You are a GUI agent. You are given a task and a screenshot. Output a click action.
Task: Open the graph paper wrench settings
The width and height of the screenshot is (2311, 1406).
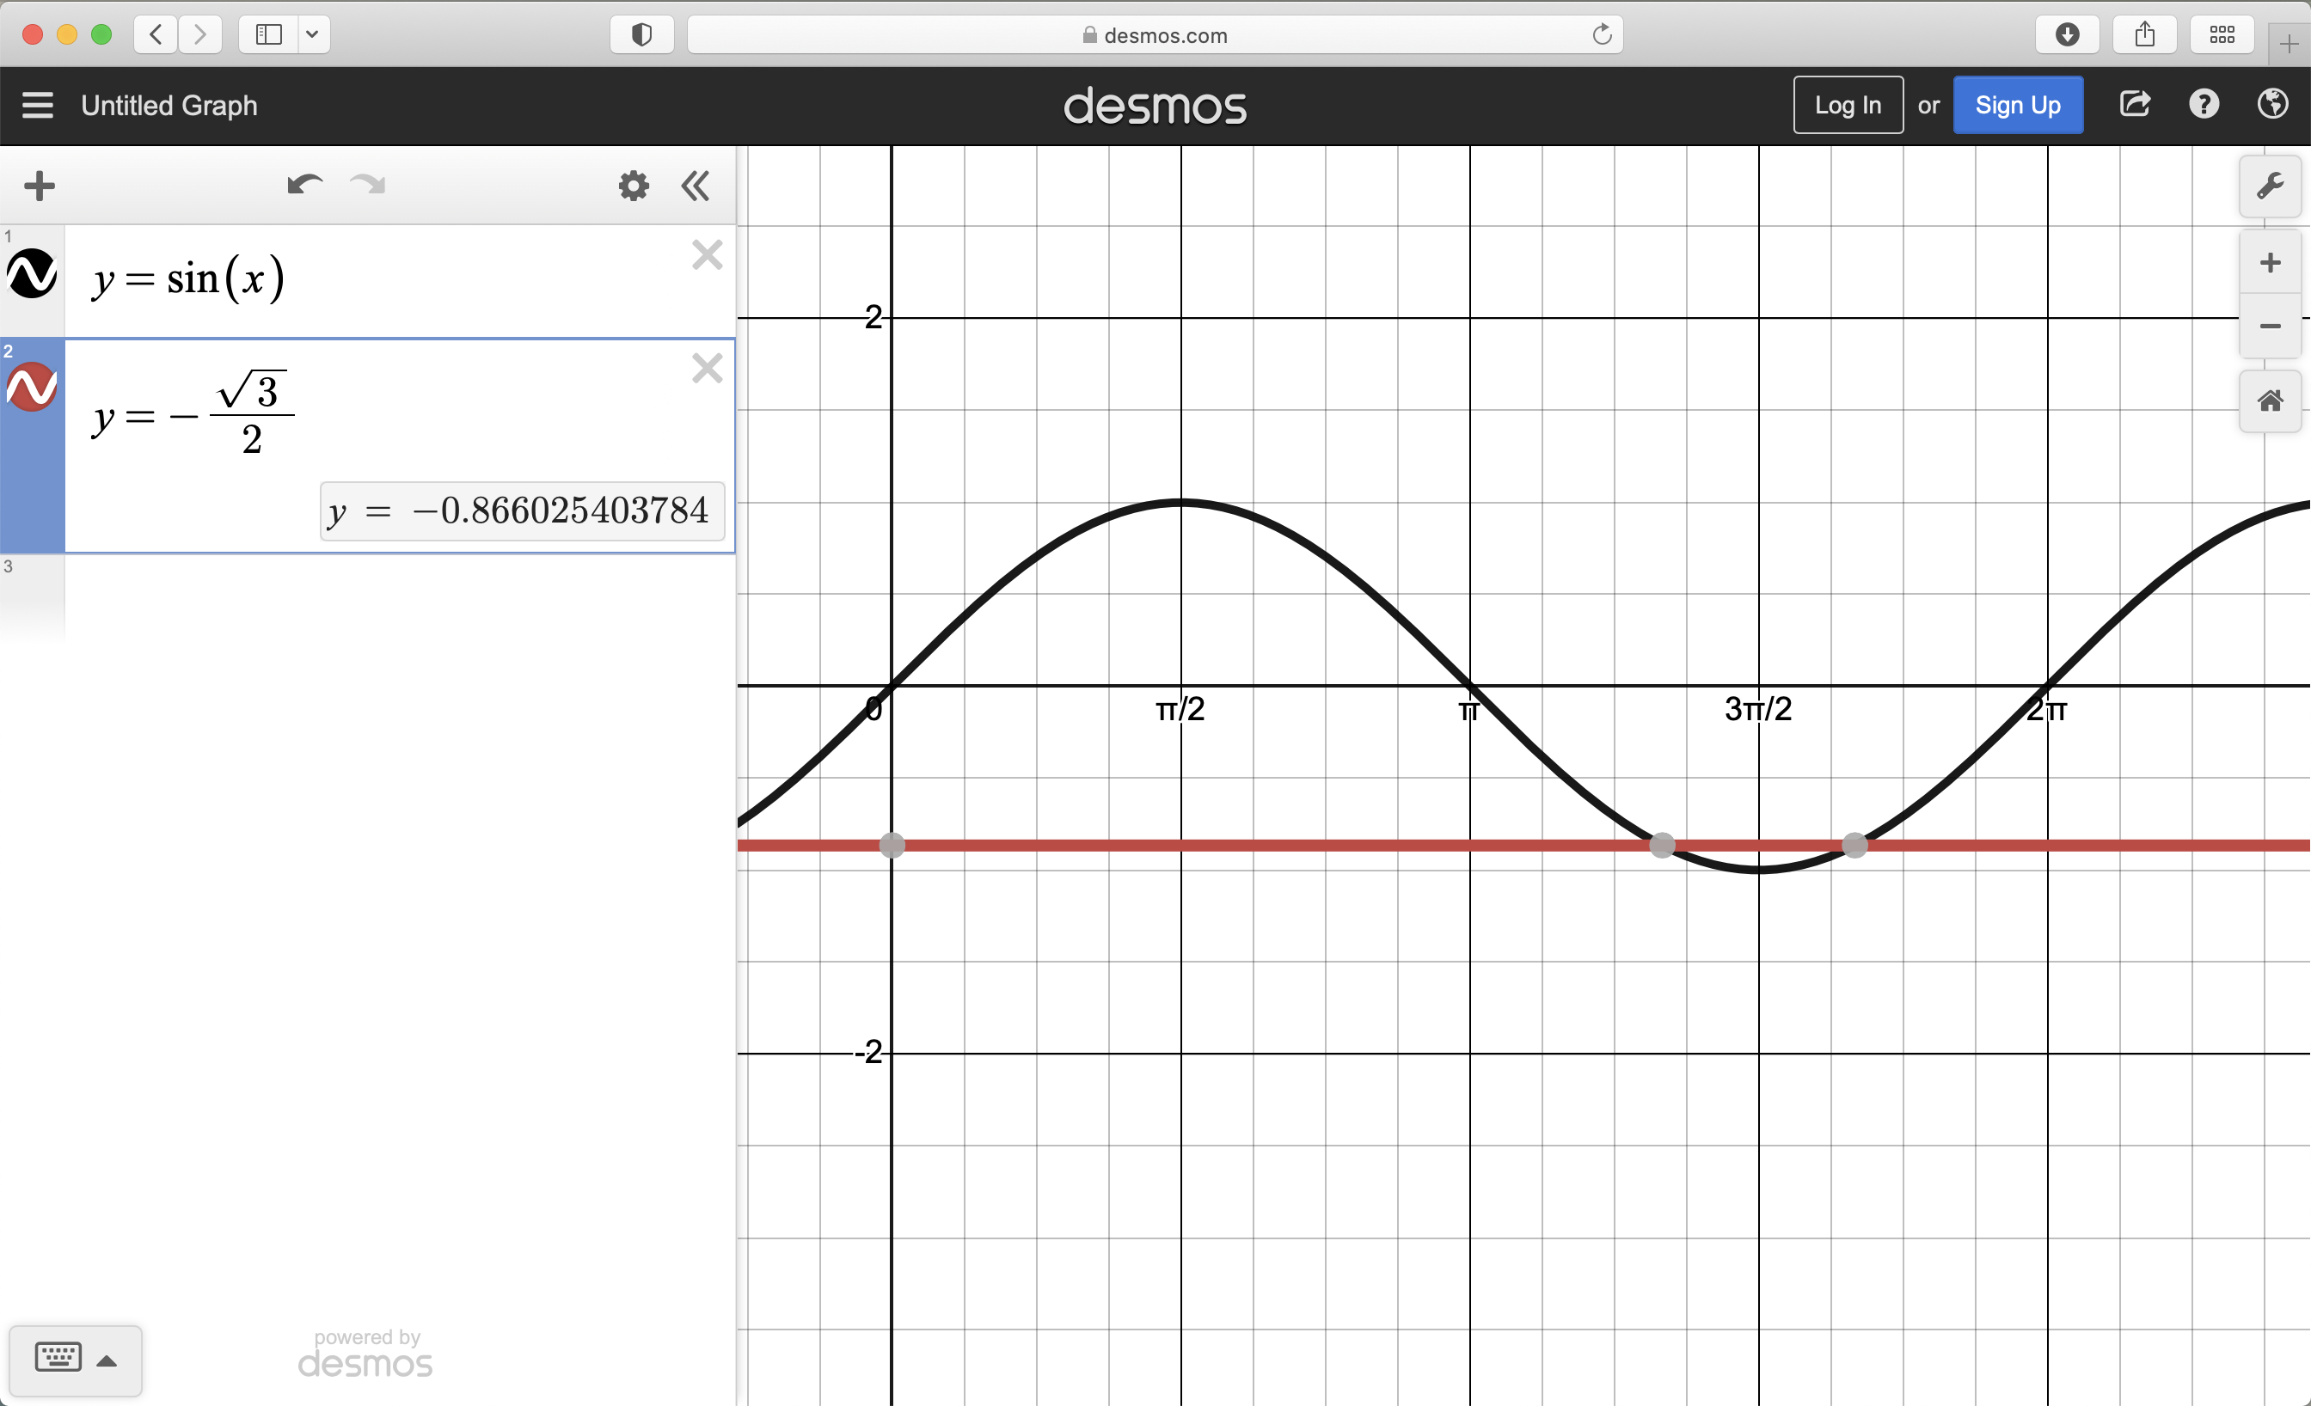[x=2271, y=185]
